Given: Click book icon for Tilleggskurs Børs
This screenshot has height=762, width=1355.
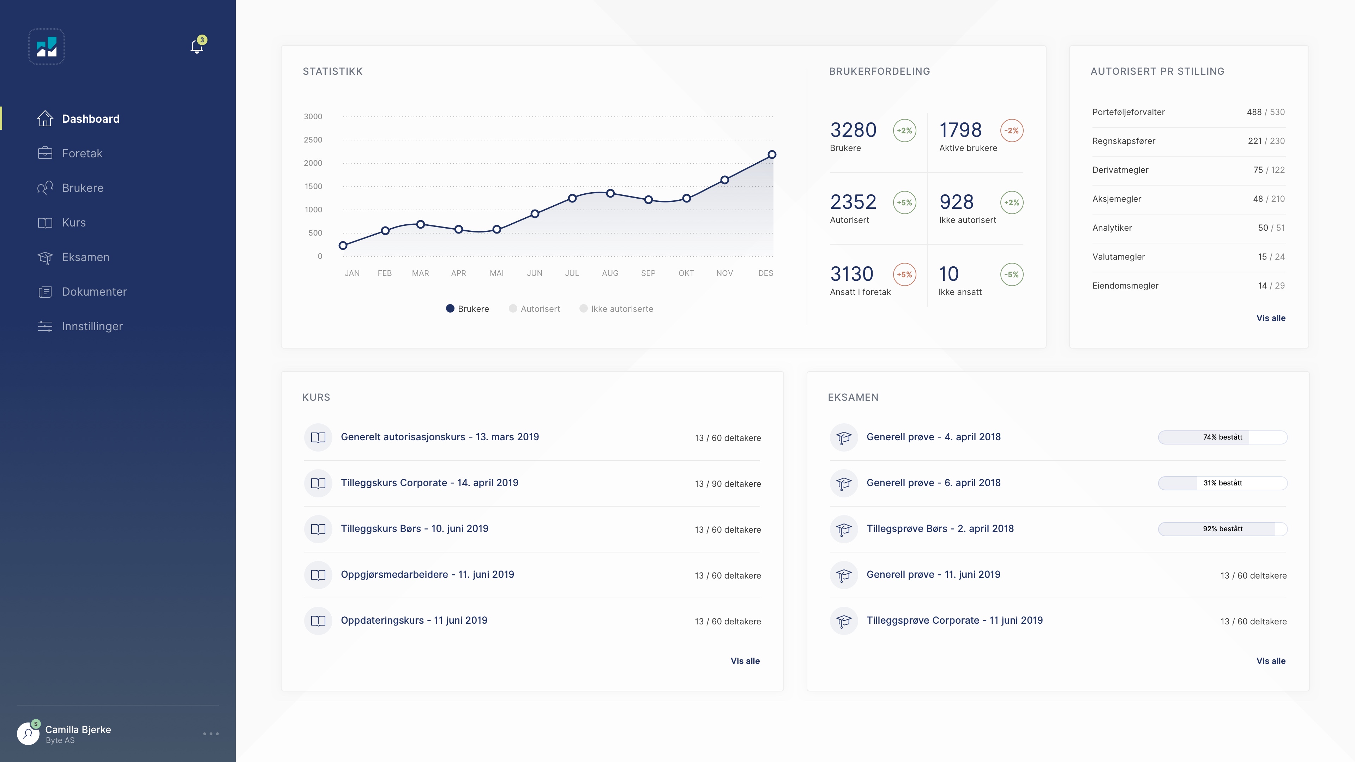Looking at the screenshot, I should tap(318, 529).
